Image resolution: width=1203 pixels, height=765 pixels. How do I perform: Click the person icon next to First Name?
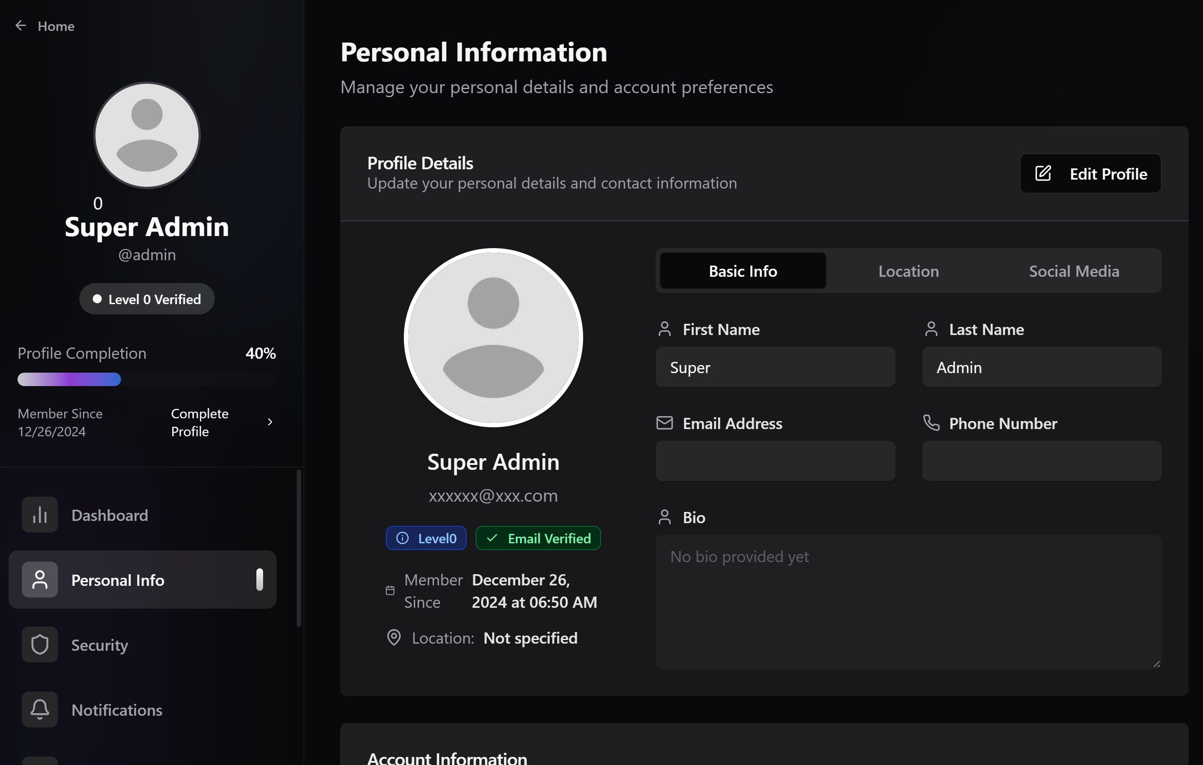664,329
